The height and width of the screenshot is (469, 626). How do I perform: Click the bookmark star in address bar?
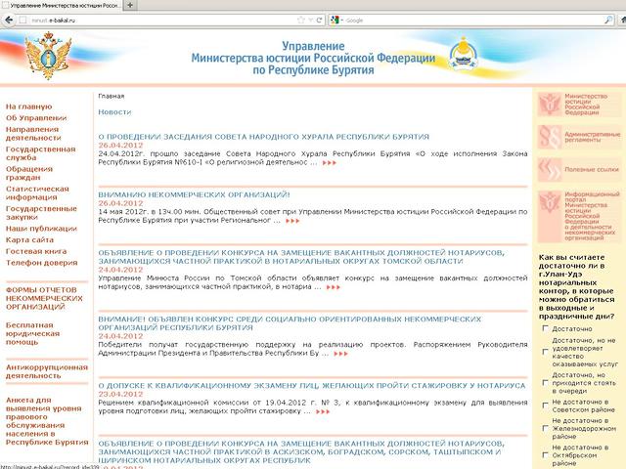coord(300,20)
